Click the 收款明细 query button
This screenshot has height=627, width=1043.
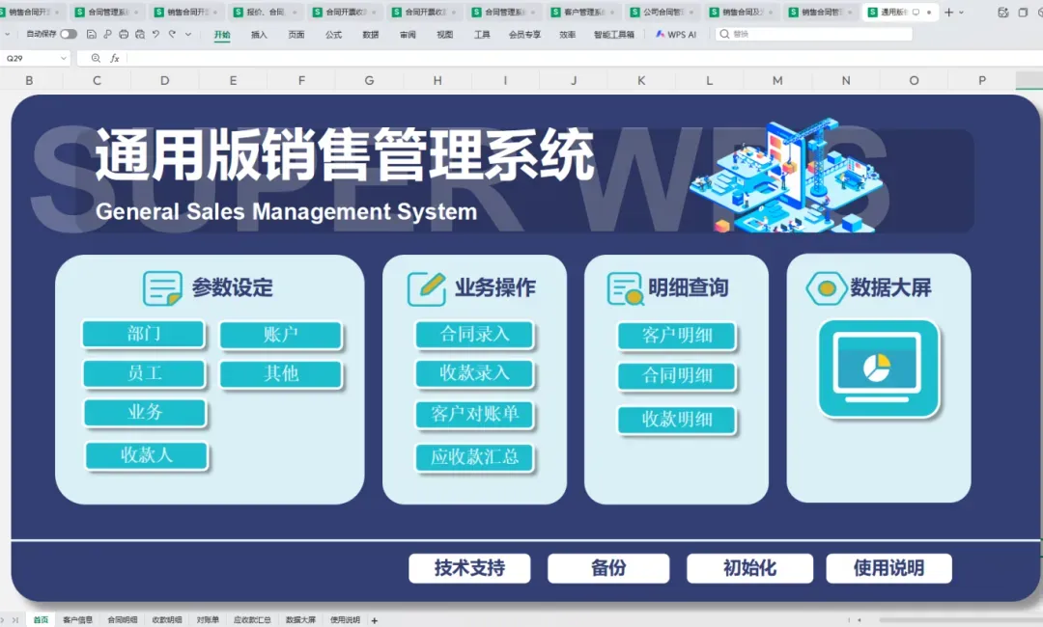click(x=677, y=420)
